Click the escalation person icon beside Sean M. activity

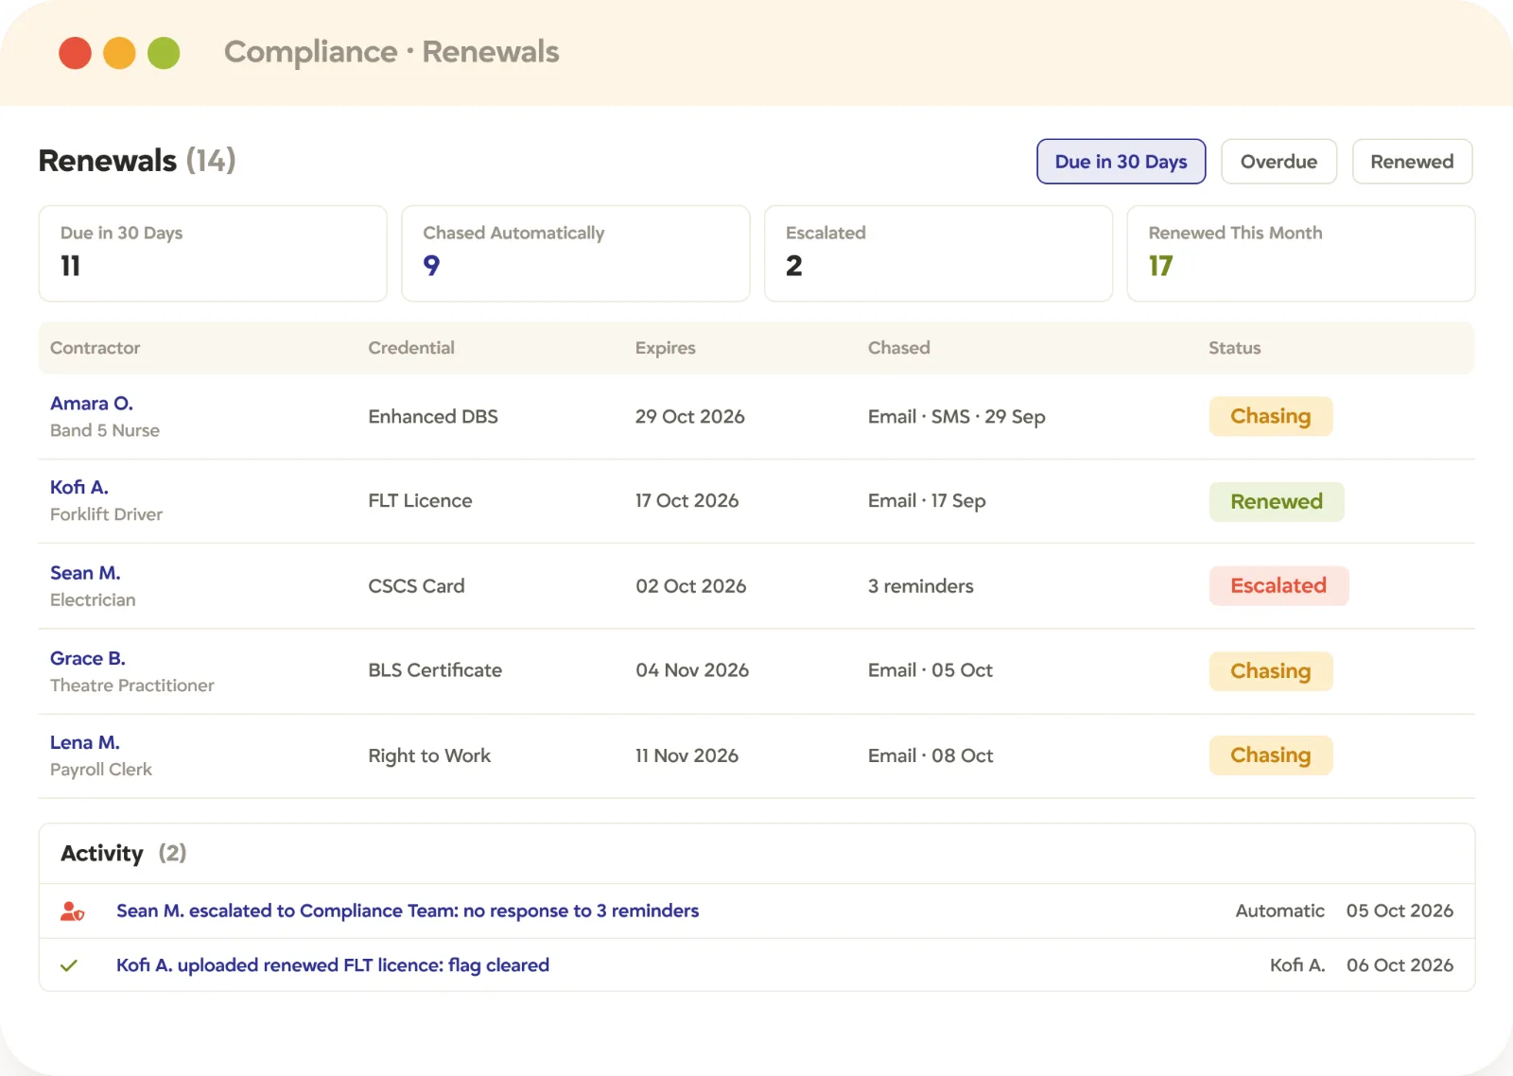pyautogui.click(x=72, y=911)
